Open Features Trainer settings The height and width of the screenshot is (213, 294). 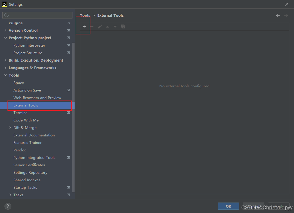(x=28, y=143)
